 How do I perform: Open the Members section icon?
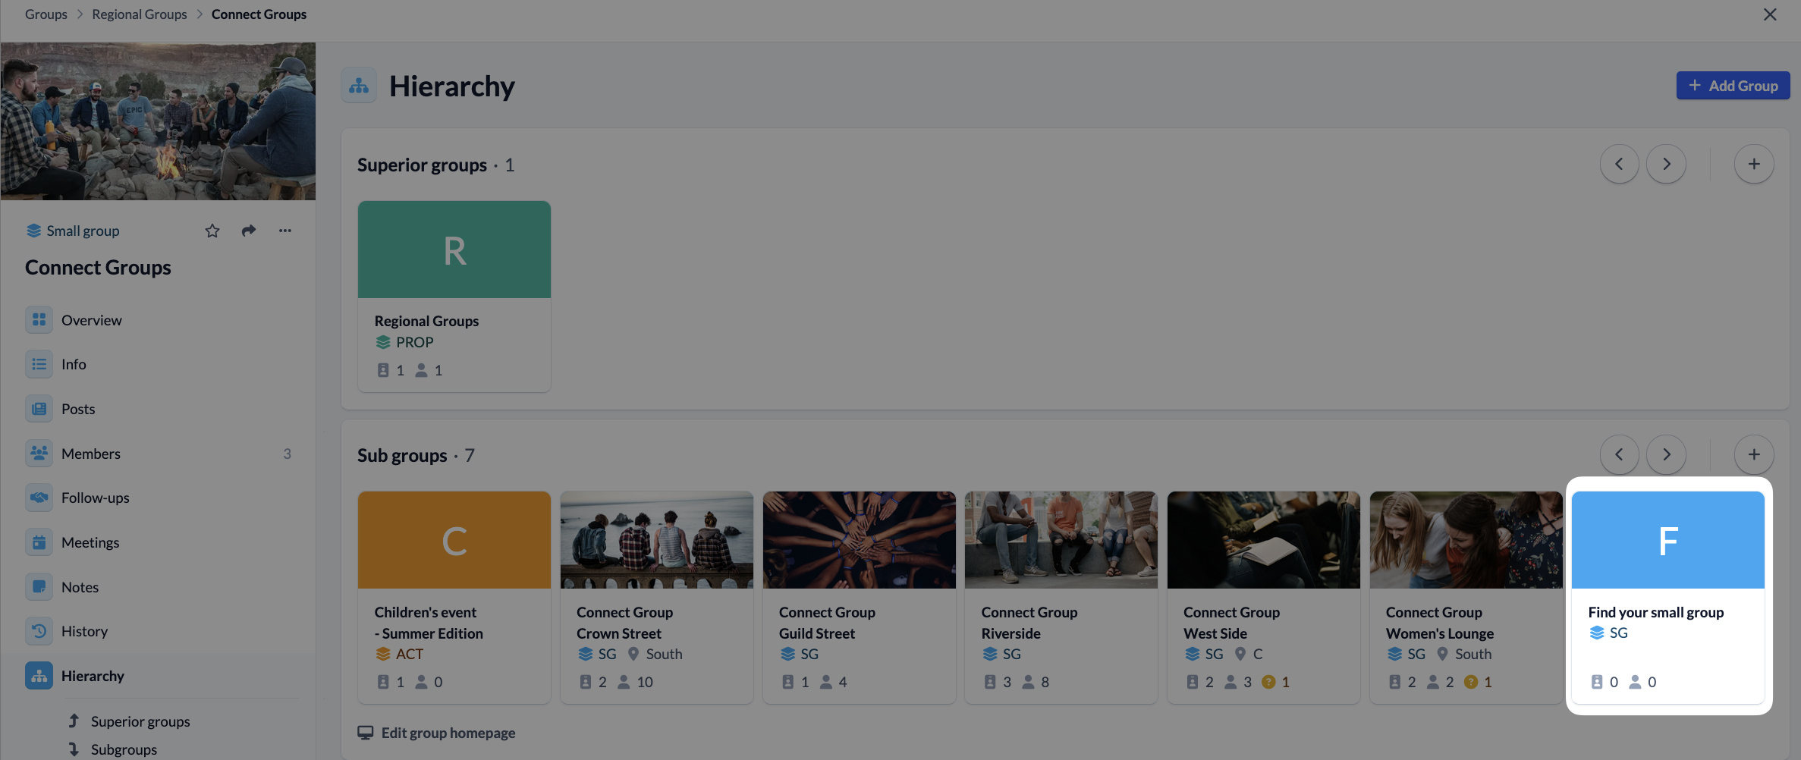pyautogui.click(x=39, y=454)
